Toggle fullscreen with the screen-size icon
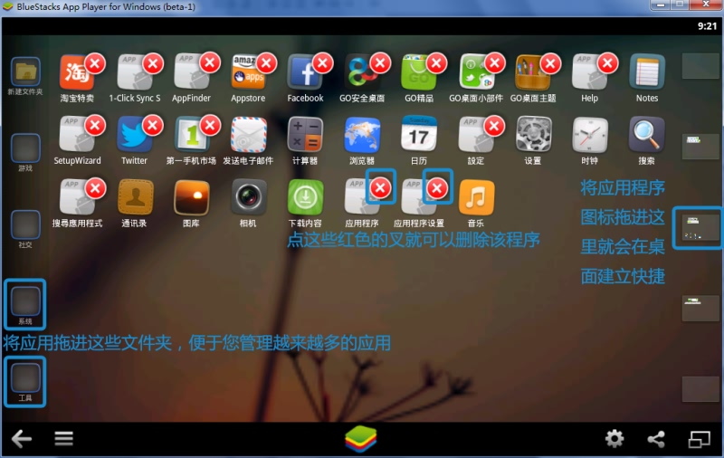 point(699,439)
